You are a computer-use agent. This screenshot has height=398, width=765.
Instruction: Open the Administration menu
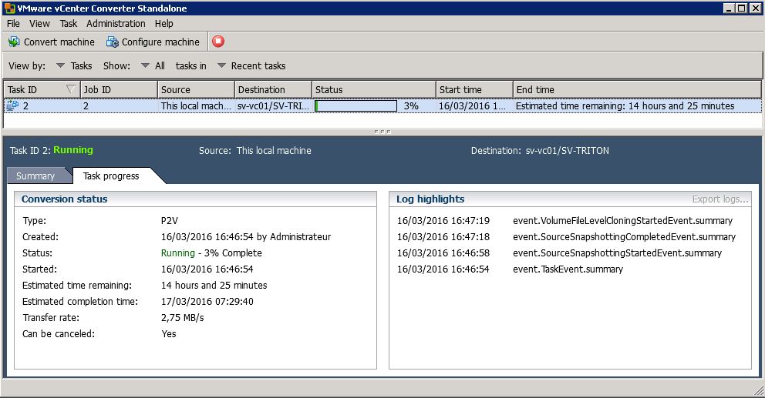(116, 23)
